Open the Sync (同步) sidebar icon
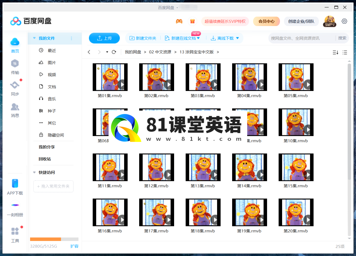The image size is (356, 256). [15, 85]
